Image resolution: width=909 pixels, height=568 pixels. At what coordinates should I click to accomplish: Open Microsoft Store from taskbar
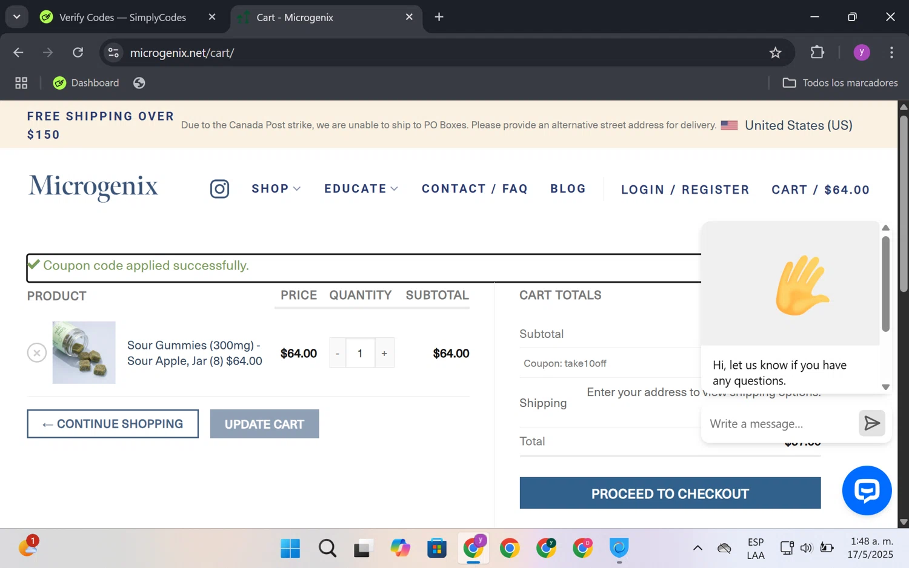436,549
